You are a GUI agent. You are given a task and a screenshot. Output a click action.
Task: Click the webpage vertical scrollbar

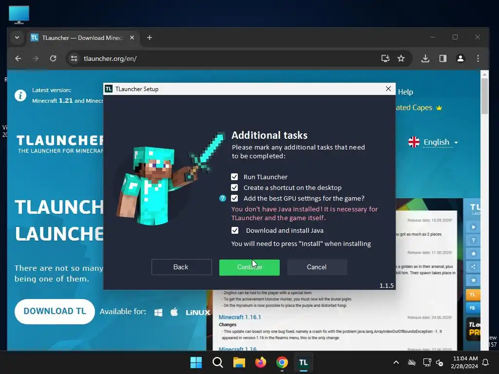pyautogui.click(x=484, y=96)
